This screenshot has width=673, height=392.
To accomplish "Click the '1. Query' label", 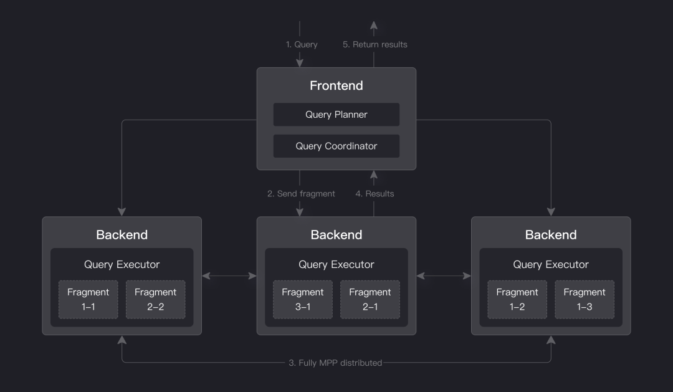I will point(302,44).
